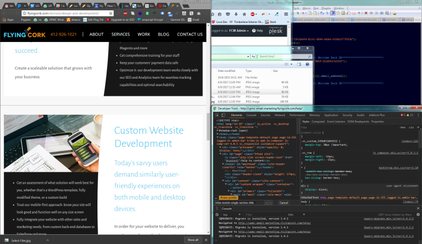Open the draw.io bookmark in Chrome
The width and height of the screenshot is (422, 244).
point(73,20)
